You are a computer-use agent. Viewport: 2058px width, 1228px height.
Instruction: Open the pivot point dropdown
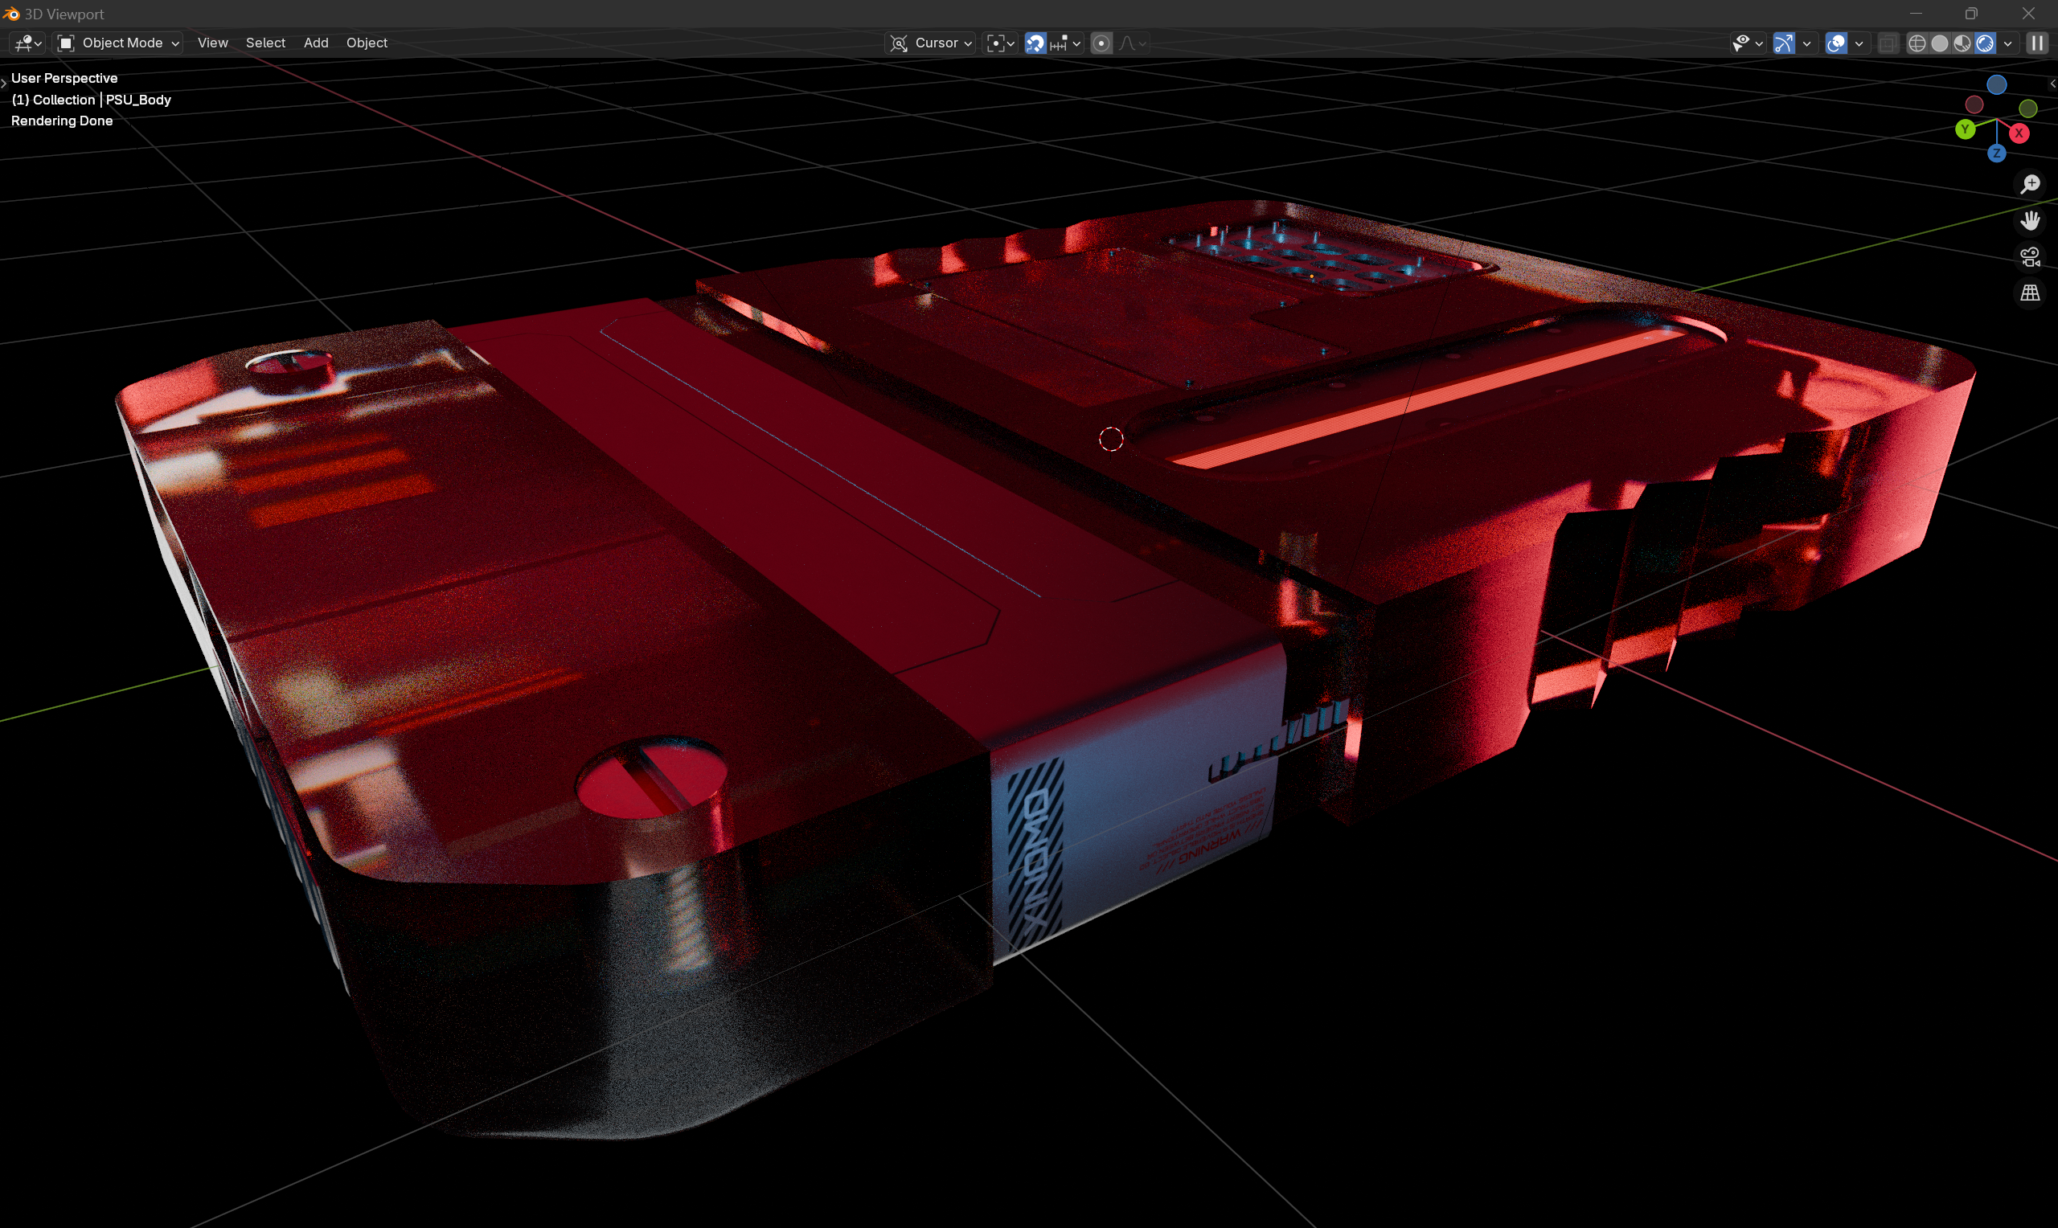[1000, 43]
